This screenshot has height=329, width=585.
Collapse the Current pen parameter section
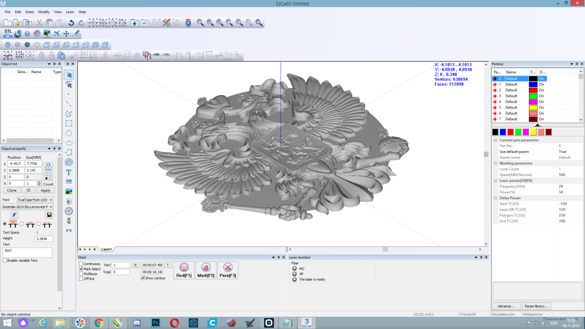click(495, 140)
